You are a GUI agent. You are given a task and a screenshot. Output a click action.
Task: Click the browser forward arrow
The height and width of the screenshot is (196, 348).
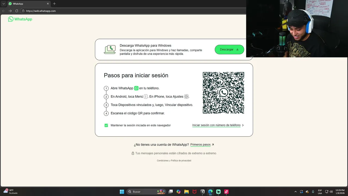coord(10,11)
